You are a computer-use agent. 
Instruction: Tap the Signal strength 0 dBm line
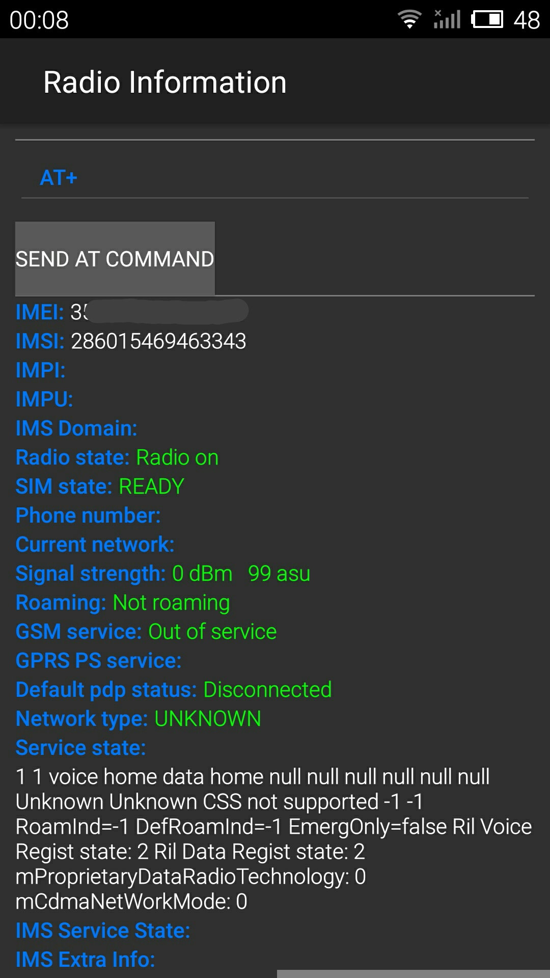coord(163,574)
